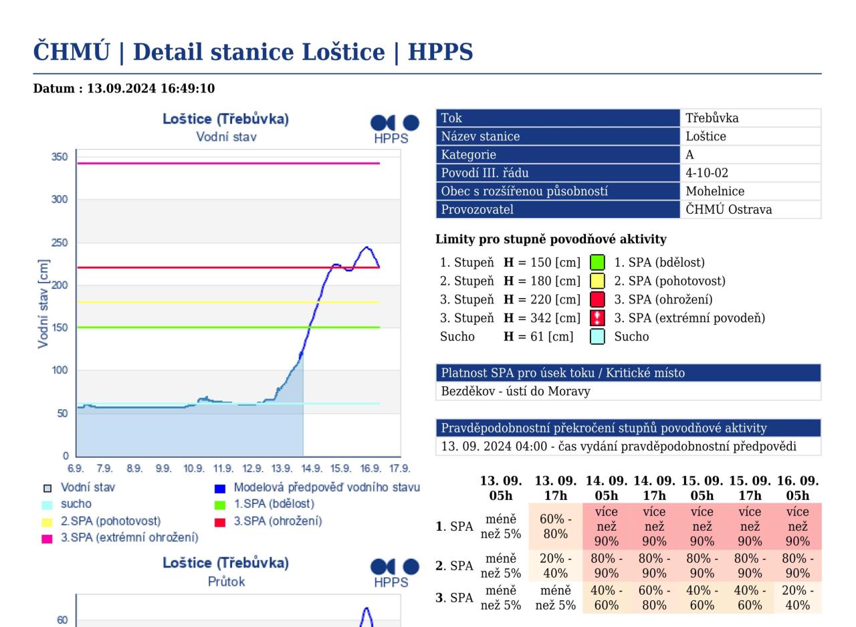Click 3. SPA probability cell for 16. 09. 05h
Viewport: 856px width, 627px height.
coord(797,598)
